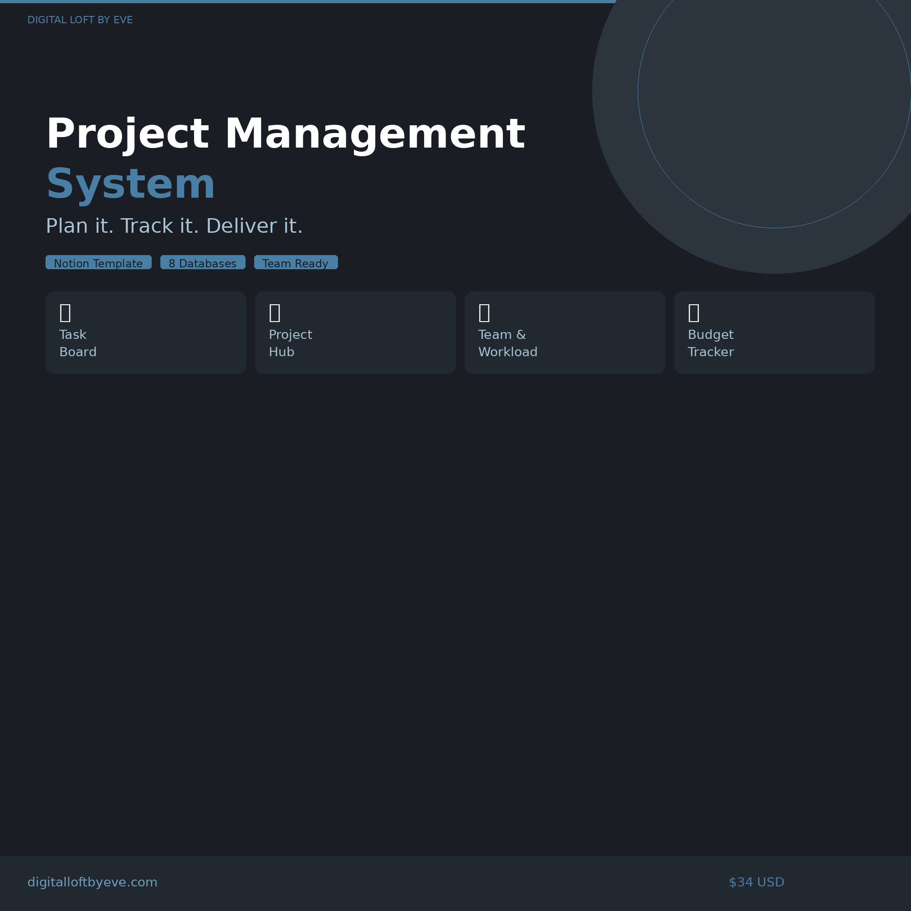The width and height of the screenshot is (911, 911).
Task: Click the icon on the Task Board card
Action: click(65, 312)
